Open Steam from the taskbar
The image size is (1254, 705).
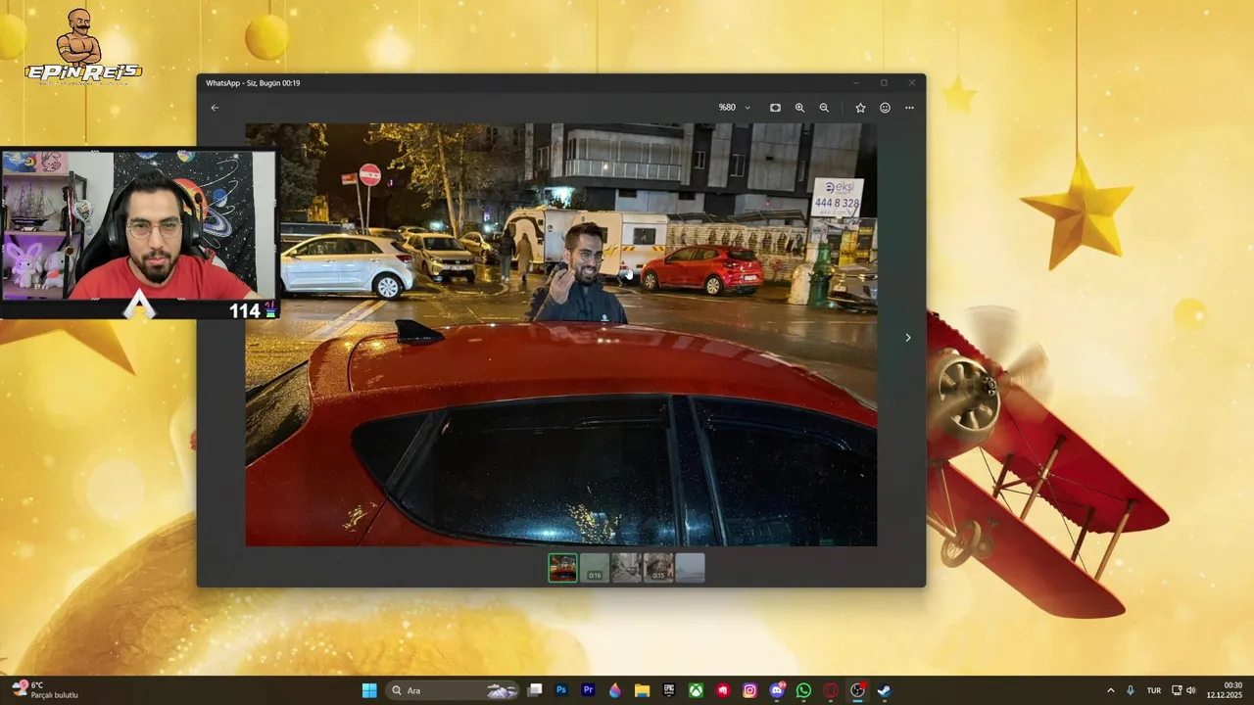point(884,690)
